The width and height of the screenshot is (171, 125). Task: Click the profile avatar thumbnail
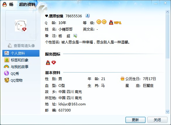pos(21,26)
